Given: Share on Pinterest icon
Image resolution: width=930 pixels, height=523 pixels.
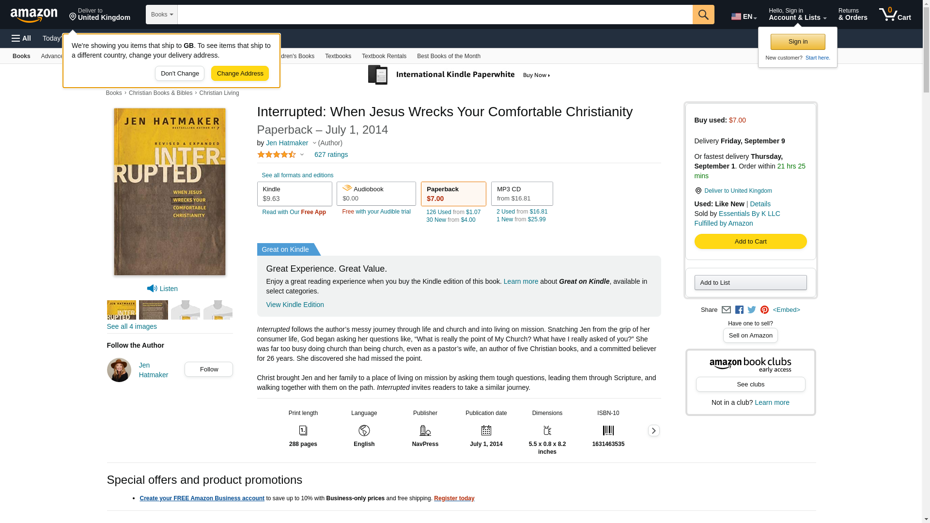Looking at the screenshot, I should click(764, 310).
